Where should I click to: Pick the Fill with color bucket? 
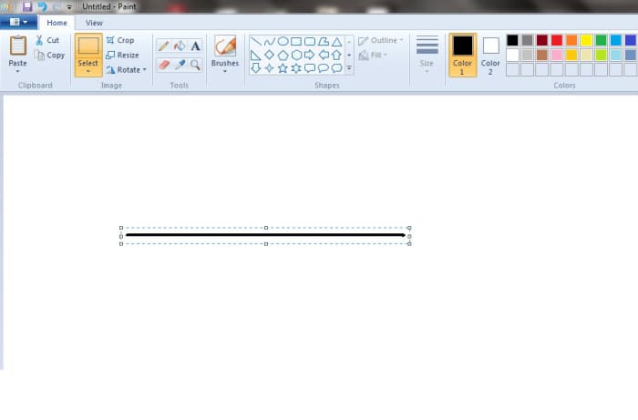click(x=180, y=46)
